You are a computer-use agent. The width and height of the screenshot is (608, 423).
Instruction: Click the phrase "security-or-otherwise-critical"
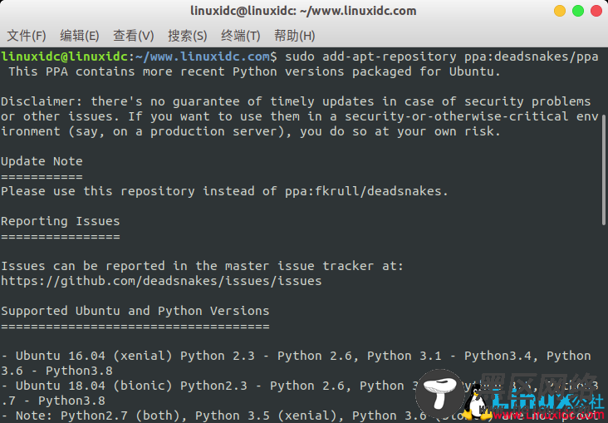457,116
